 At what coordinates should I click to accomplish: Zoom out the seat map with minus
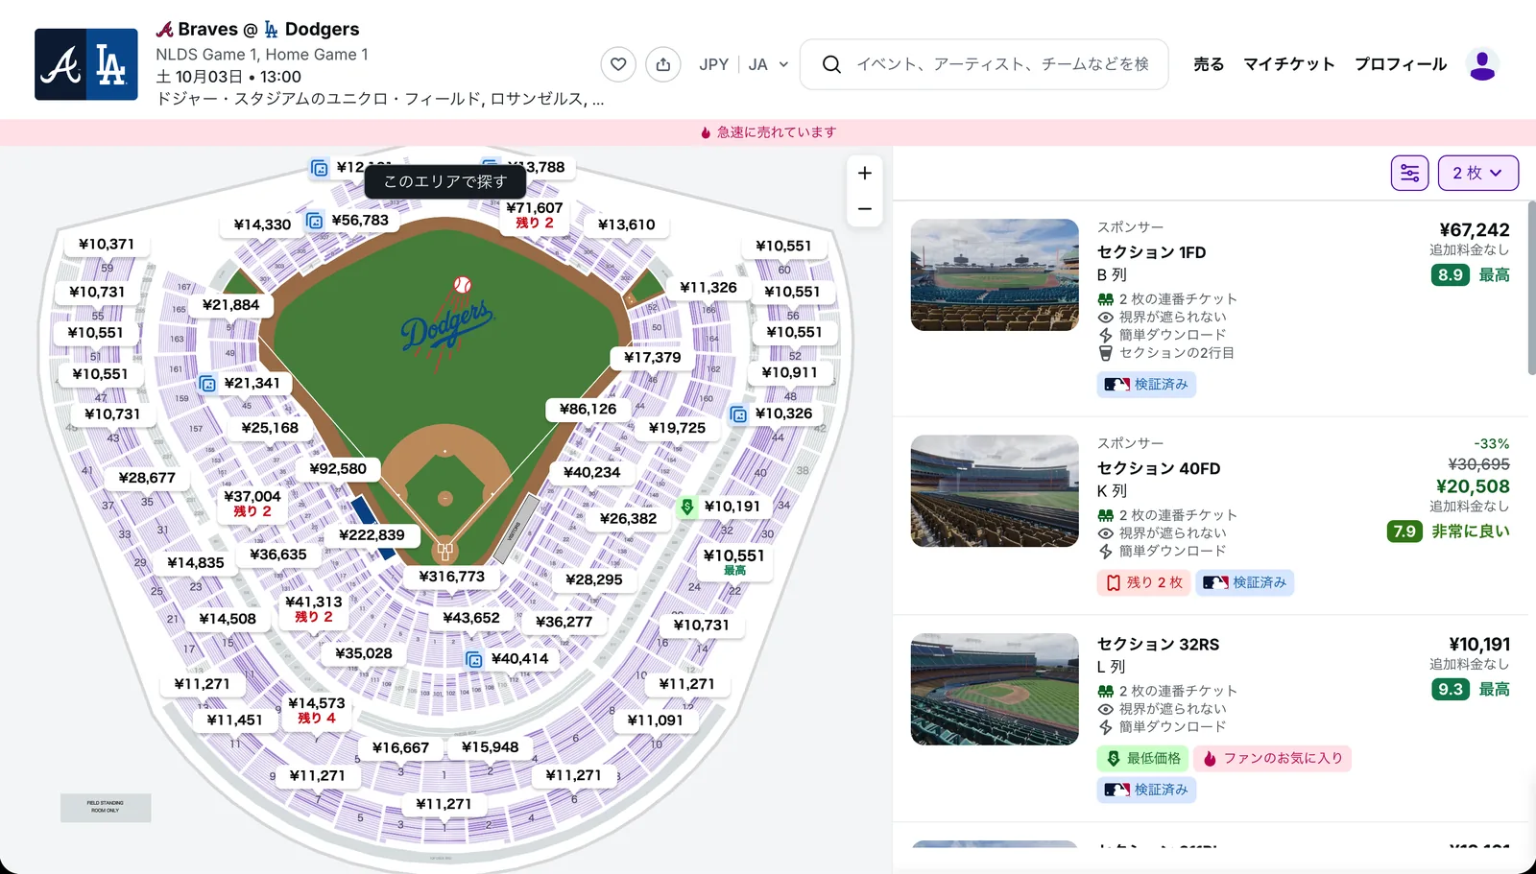point(865,209)
